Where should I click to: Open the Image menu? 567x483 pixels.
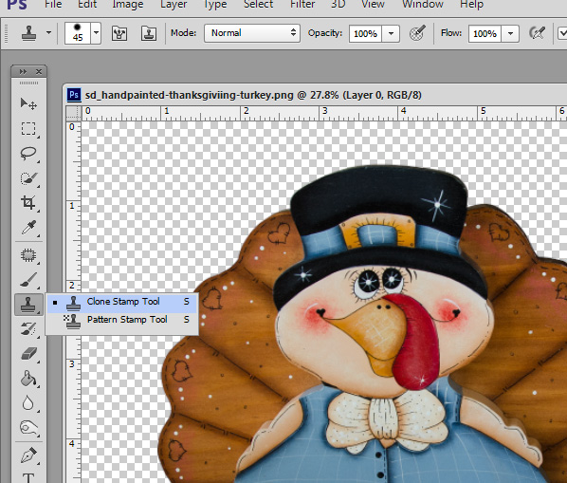click(x=128, y=5)
